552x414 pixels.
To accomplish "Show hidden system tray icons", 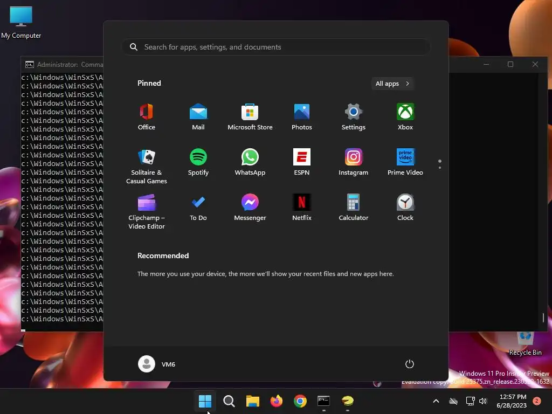I will (436, 401).
